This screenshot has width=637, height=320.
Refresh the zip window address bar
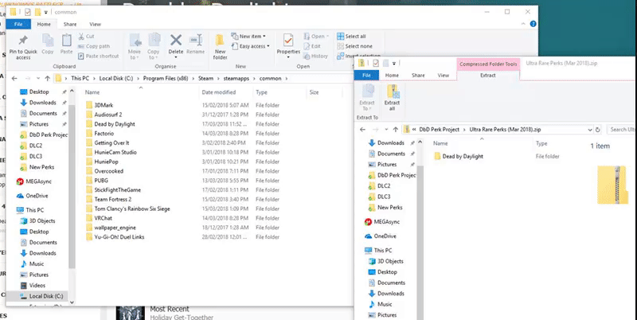598,130
